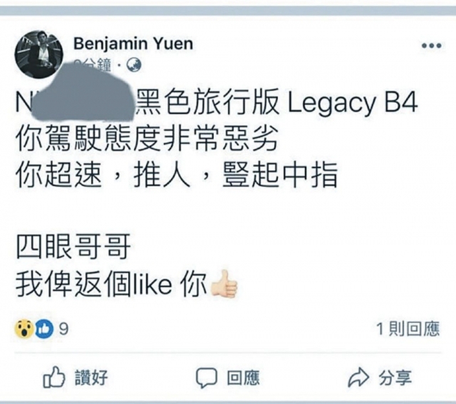Click the wow reaction emoji

(25, 329)
